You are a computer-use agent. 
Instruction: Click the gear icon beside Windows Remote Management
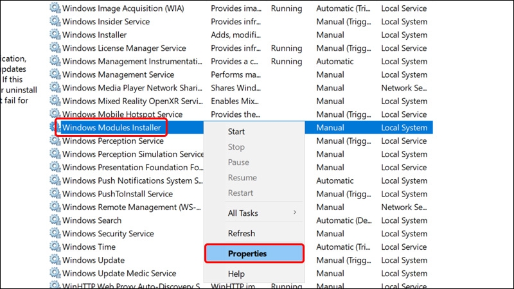55,207
